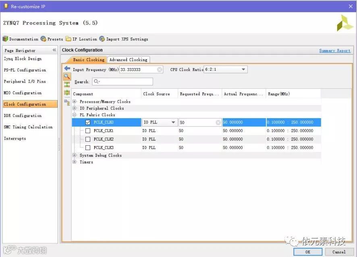
Task: Select the FCLK_CLK1 row label
Action: point(104,131)
